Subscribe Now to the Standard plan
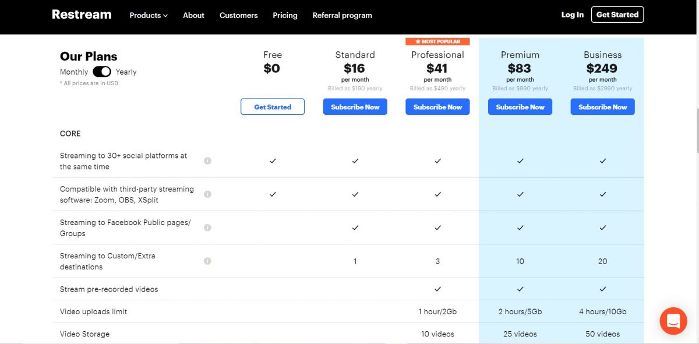Viewport: 699px width, 344px height. click(x=355, y=107)
